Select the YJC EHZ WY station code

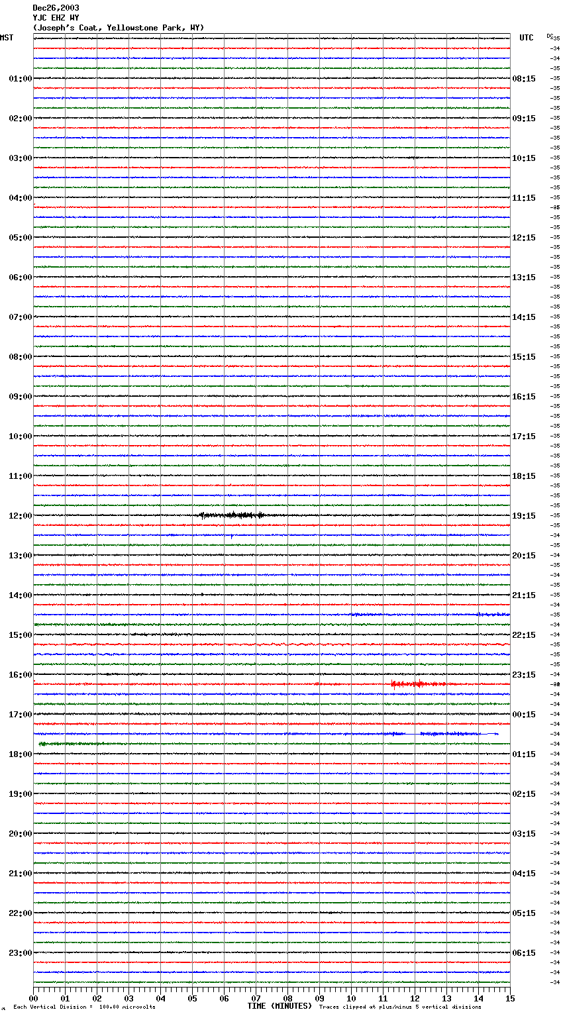(x=56, y=18)
